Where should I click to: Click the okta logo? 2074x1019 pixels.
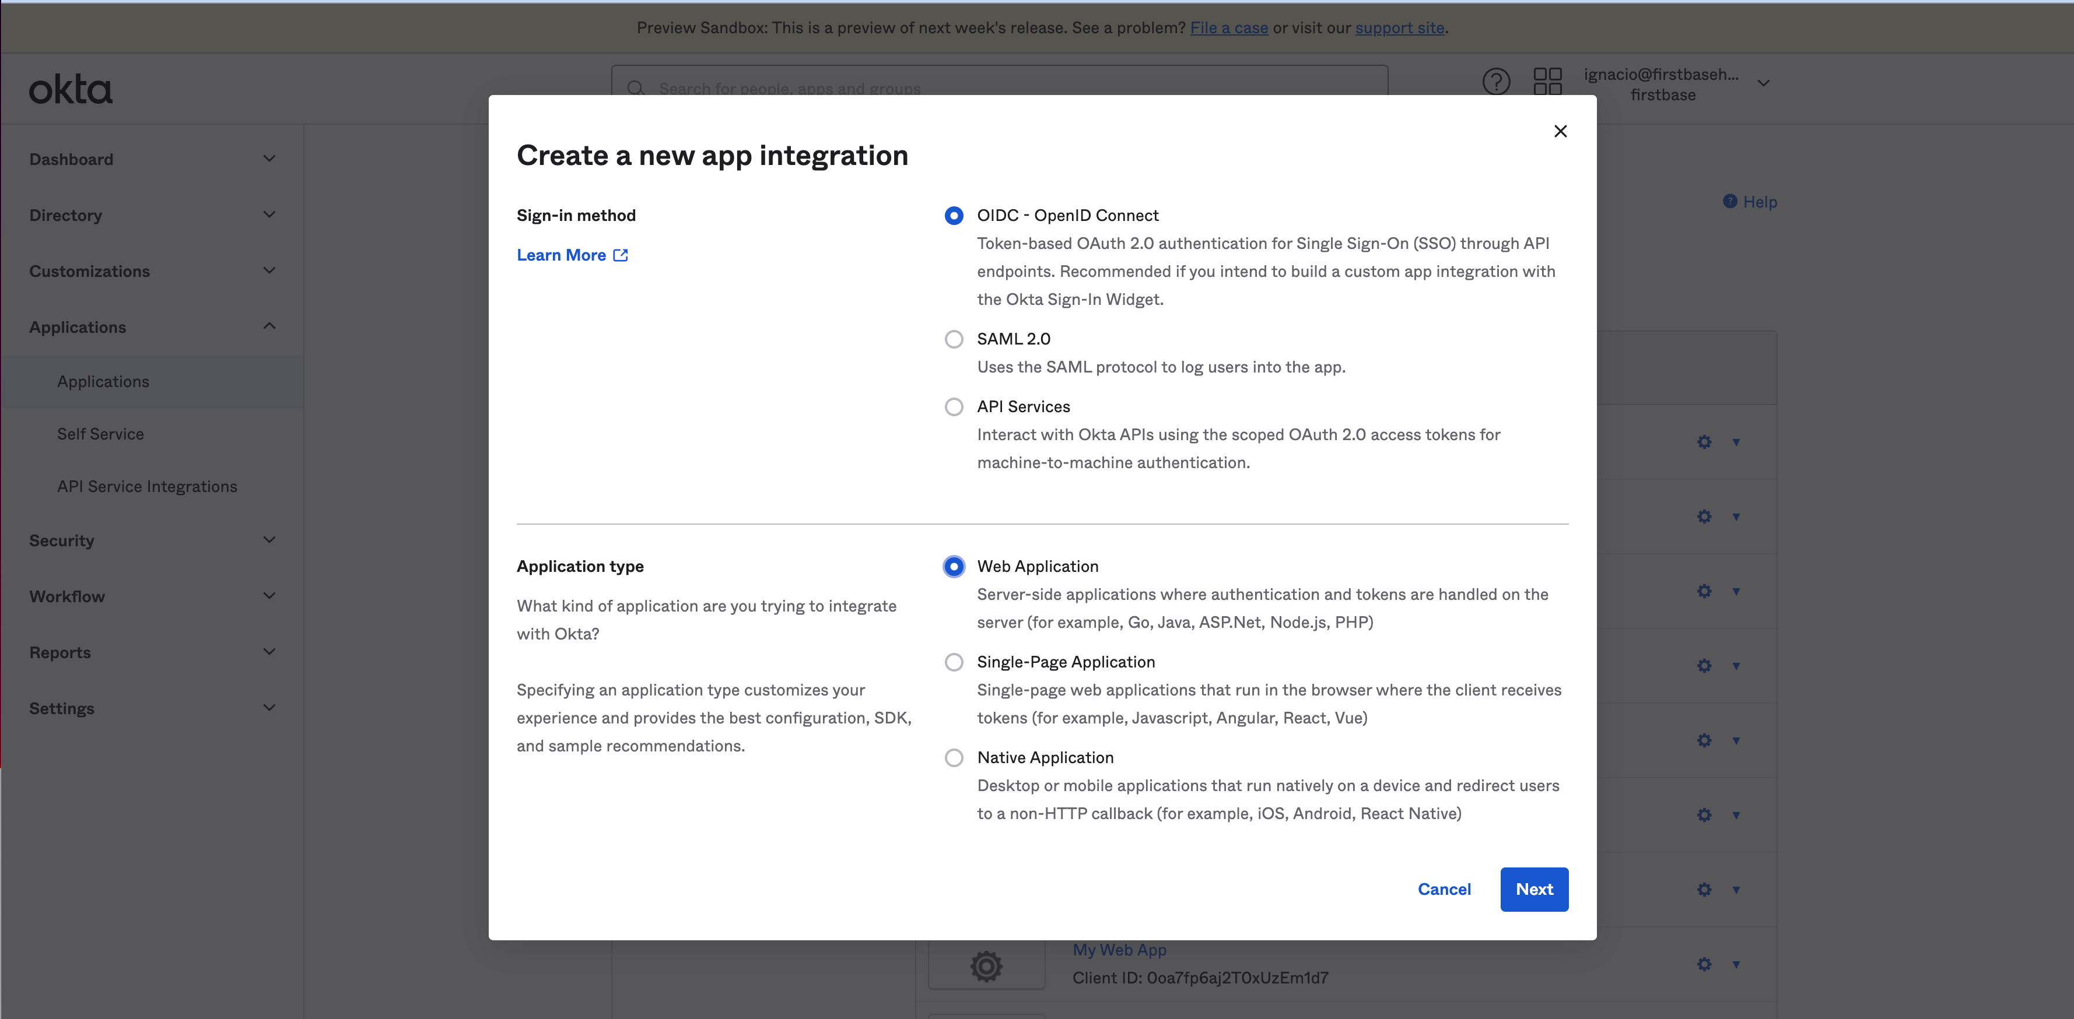[71, 89]
